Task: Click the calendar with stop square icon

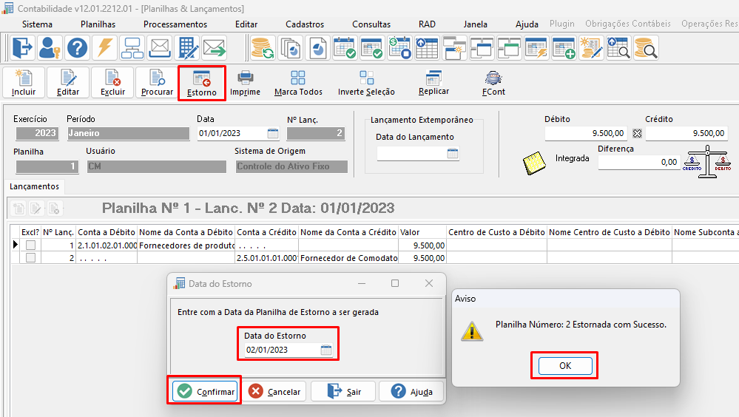Action: (x=399, y=47)
